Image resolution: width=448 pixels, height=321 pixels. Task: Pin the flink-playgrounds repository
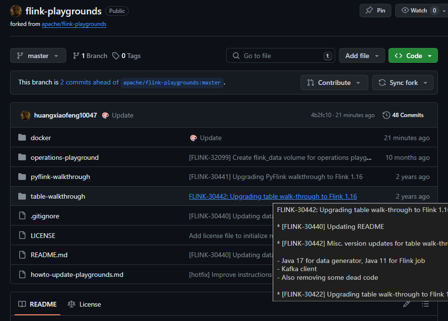(x=375, y=11)
